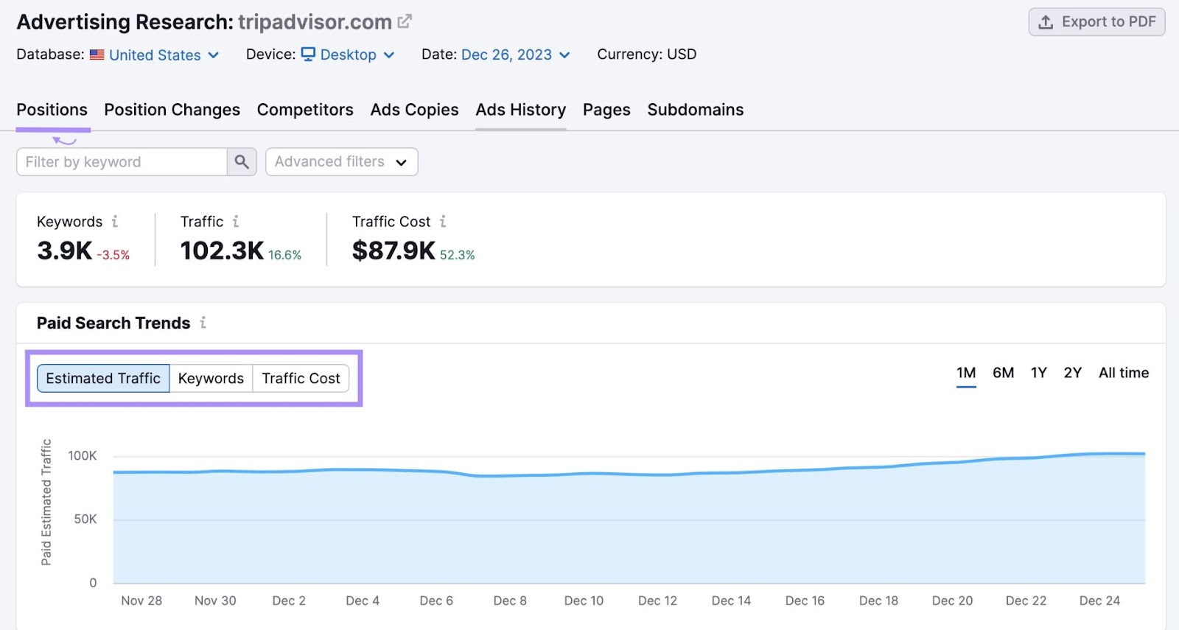This screenshot has width=1179, height=630.
Task: Select the Traffic Cost chart toggle
Action: tap(301, 379)
